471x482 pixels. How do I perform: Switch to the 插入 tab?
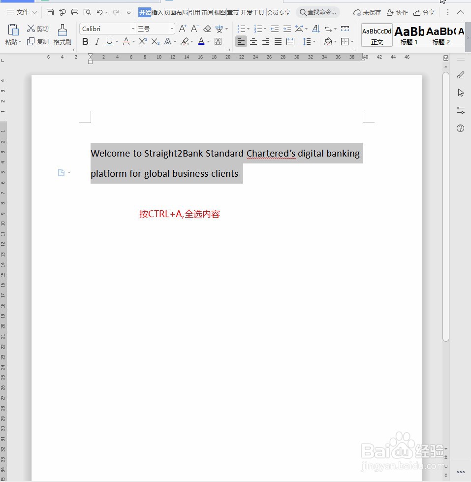(x=157, y=12)
